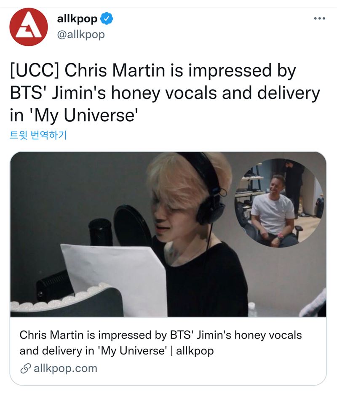Open the tweet text about Chris Martin

(165, 93)
